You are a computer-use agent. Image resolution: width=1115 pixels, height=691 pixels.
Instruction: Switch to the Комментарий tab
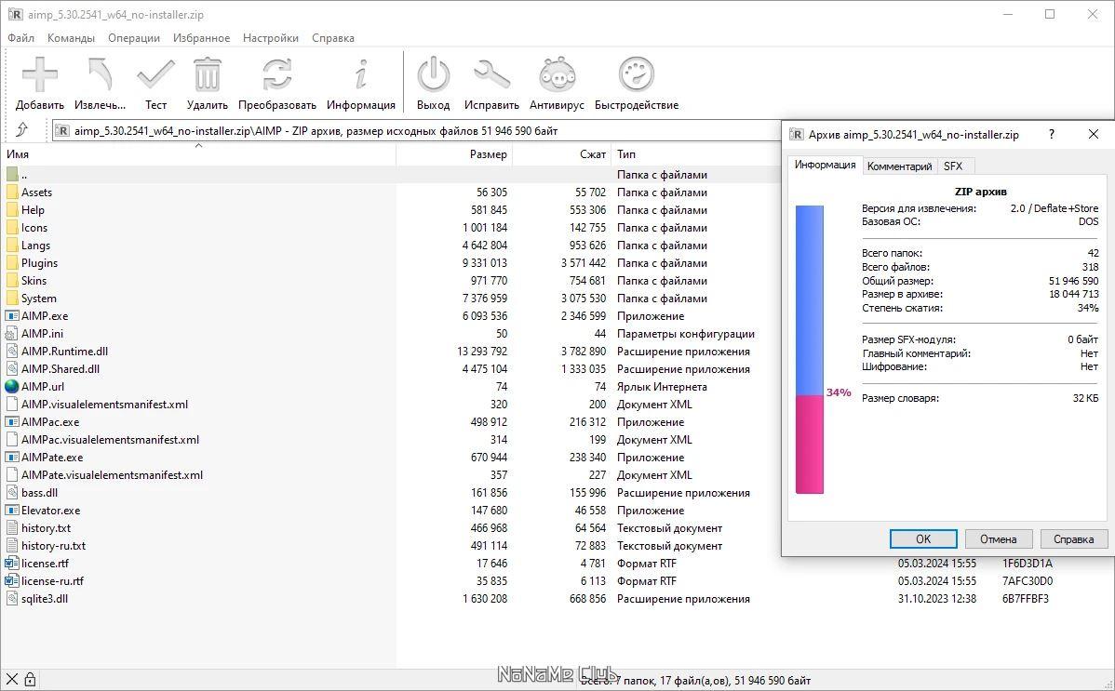(x=899, y=166)
